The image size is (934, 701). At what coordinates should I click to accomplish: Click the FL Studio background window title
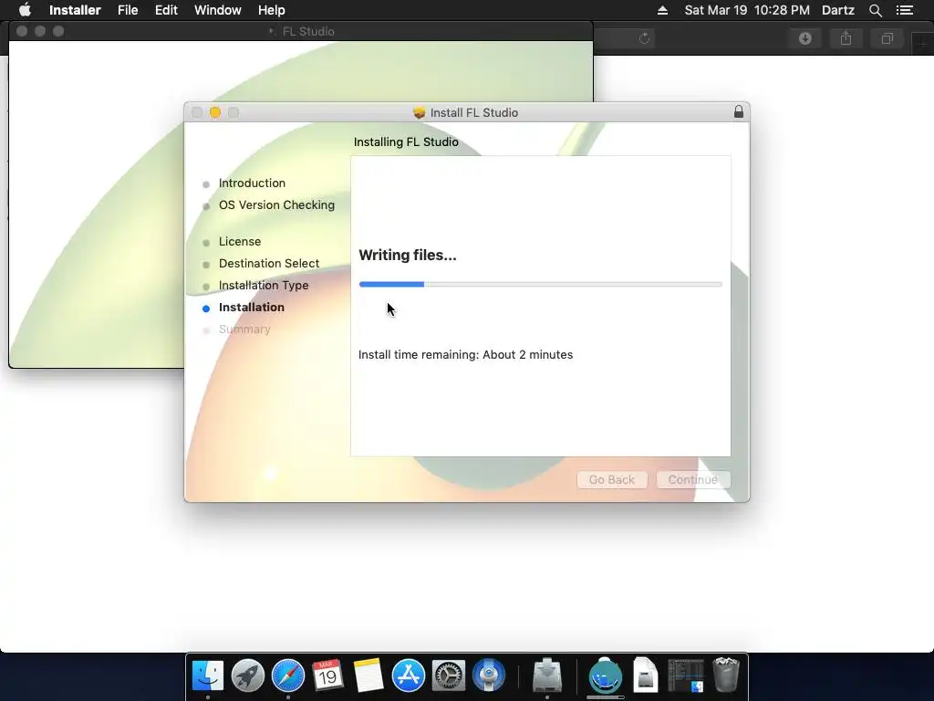pyautogui.click(x=308, y=32)
